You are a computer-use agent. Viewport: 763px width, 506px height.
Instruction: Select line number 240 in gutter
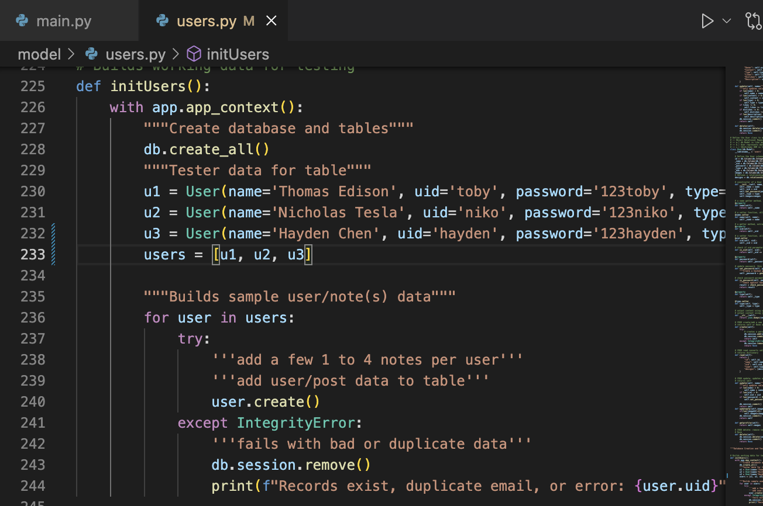tap(33, 402)
